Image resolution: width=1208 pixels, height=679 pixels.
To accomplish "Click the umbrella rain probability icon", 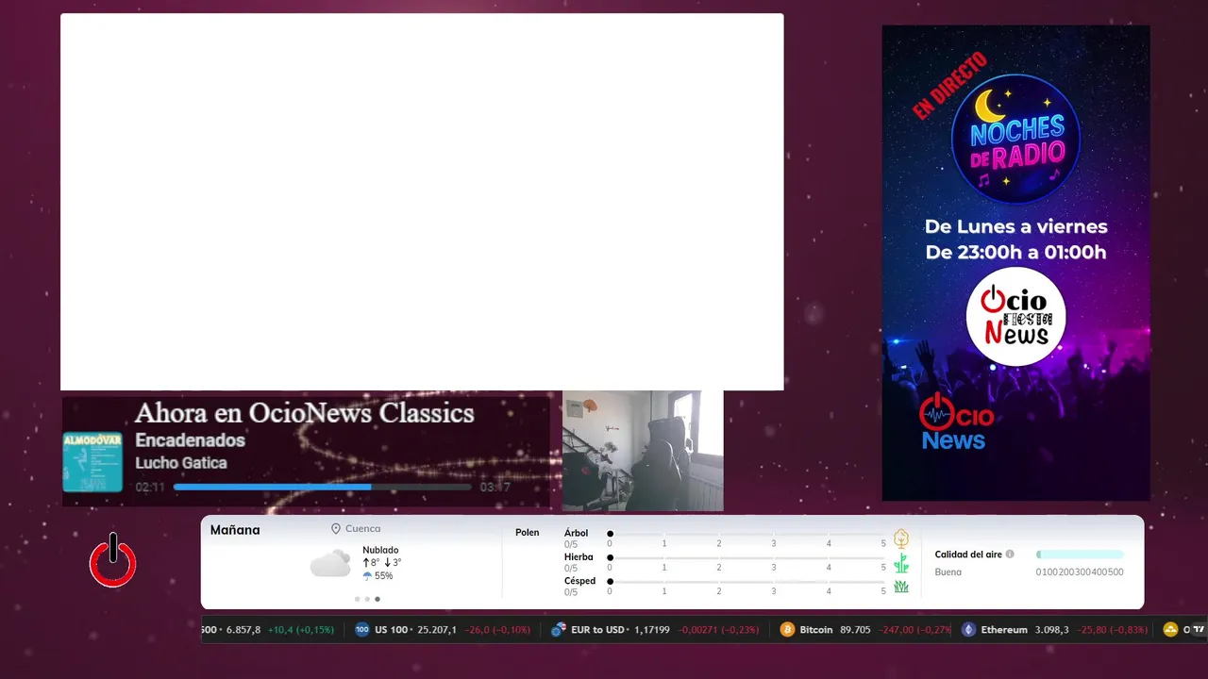I will tap(367, 575).
